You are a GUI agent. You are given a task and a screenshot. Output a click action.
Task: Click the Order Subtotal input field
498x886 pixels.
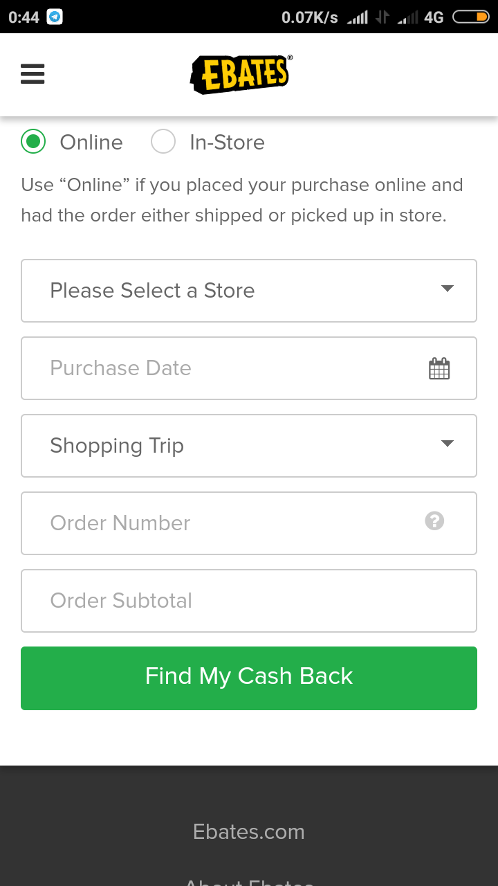(249, 601)
